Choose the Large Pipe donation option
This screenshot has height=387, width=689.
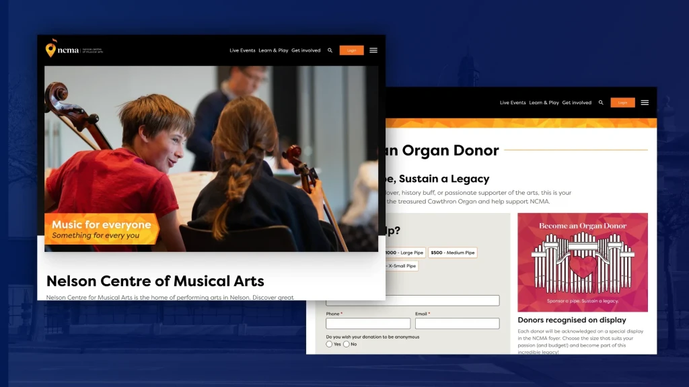[x=406, y=253]
